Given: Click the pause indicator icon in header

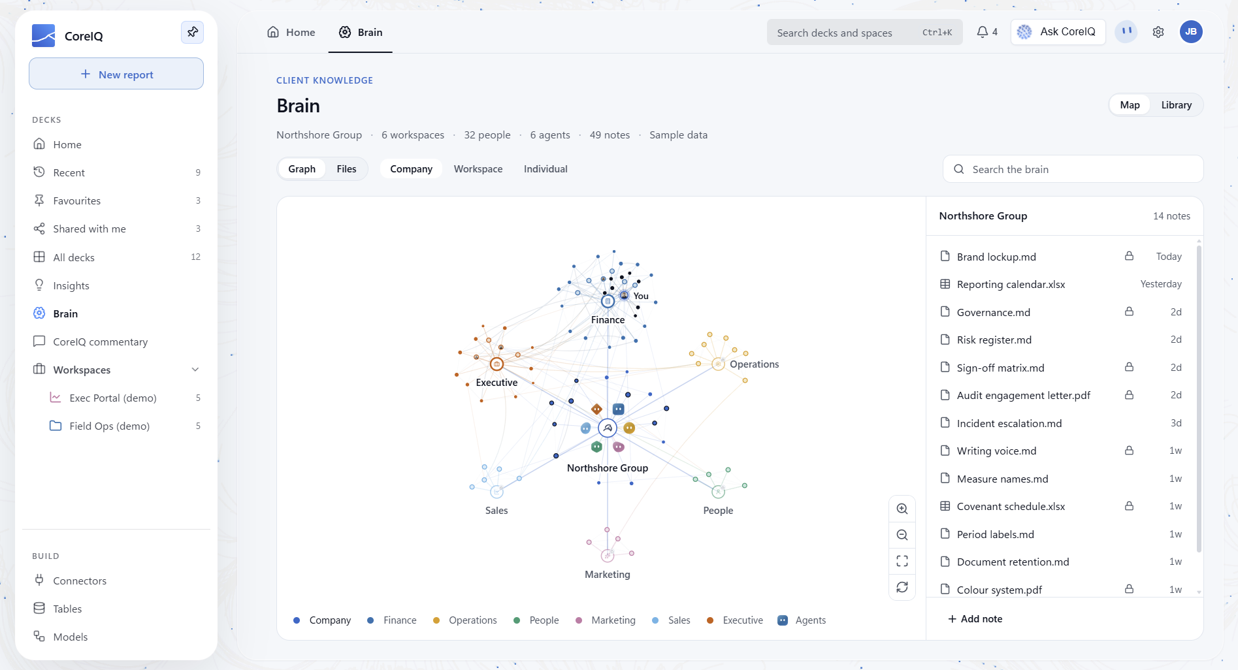Looking at the screenshot, I should pyautogui.click(x=1126, y=31).
